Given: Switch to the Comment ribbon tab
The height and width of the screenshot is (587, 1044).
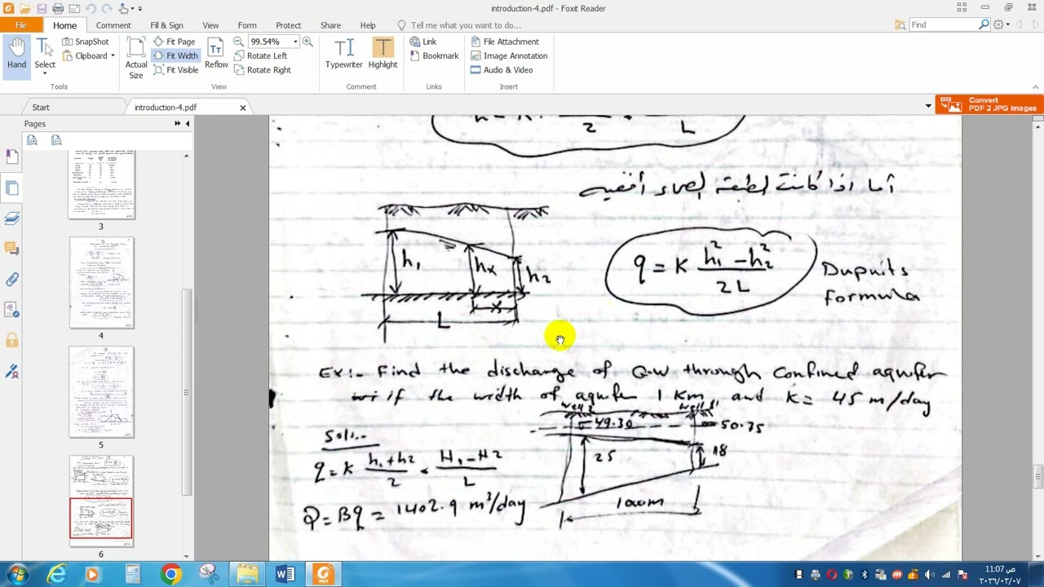Looking at the screenshot, I should tap(113, 25).
